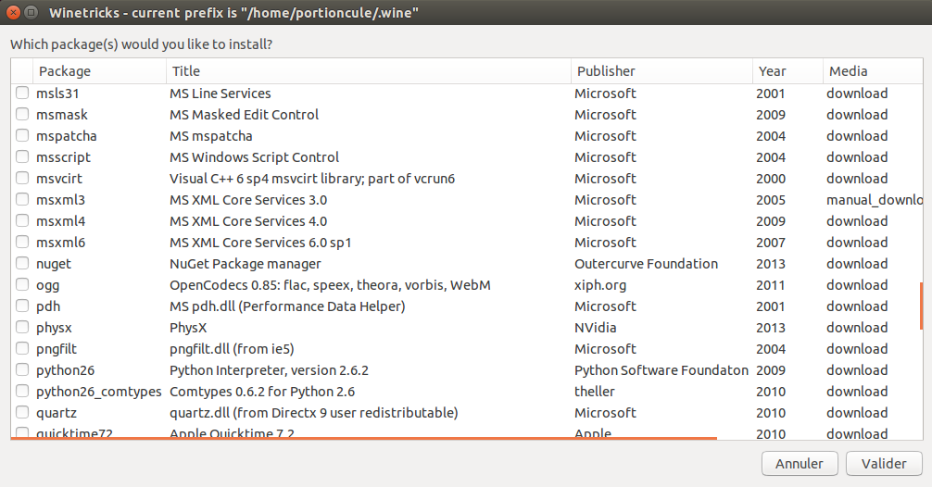Select the physx package checkbox
The width and height of the screenshot is (932, 487).
point(22,328)
